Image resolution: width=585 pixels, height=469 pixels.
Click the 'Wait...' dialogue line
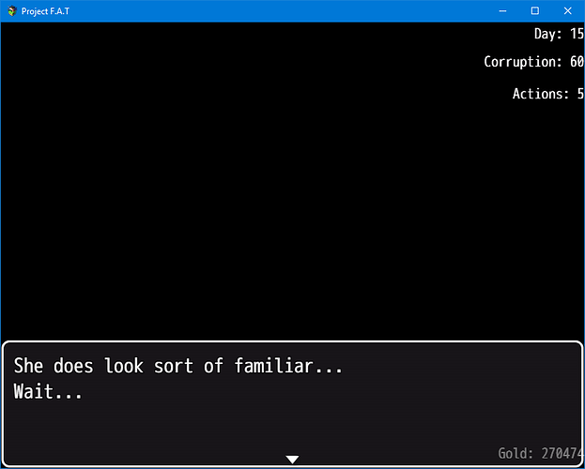[48, 392]
